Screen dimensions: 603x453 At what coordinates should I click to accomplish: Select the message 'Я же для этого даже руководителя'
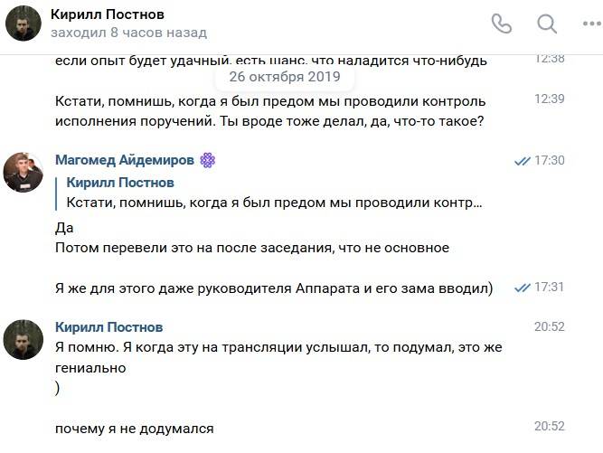click(274, 288)
